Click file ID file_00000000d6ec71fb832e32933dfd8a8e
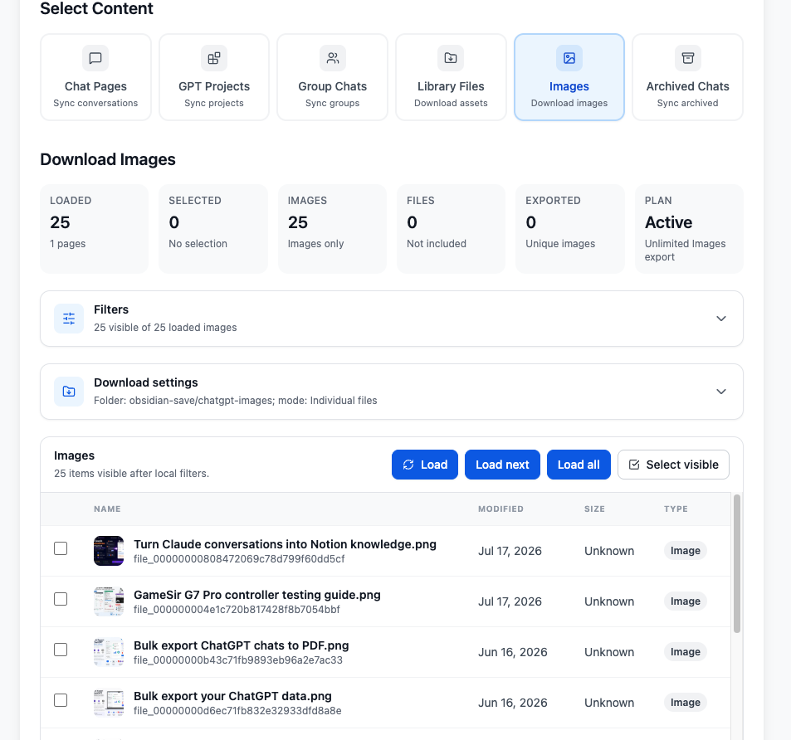The height and width of the screenshot is (740, 791). (x=237, y=711)
